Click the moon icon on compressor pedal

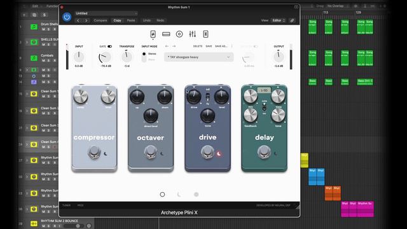[106, 154]
